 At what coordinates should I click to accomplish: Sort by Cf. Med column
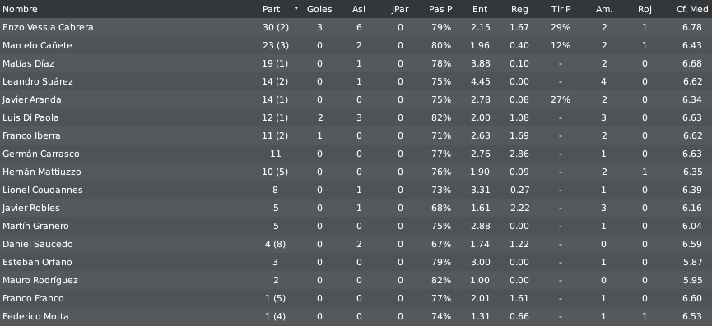pyautogui.click(x=692, y=9)
